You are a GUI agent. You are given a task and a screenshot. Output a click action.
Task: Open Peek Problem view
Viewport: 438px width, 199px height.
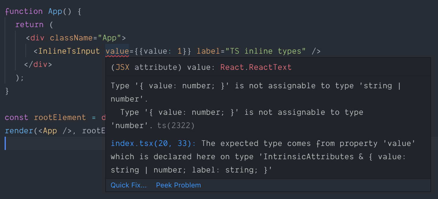(x=178, y=185)
